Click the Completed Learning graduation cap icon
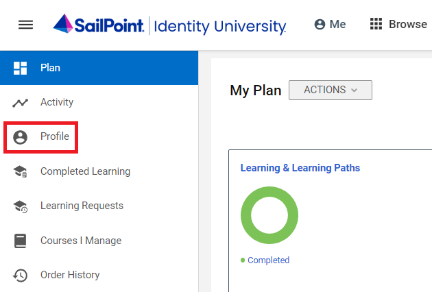The image size is (432, 292). [20, 172]
